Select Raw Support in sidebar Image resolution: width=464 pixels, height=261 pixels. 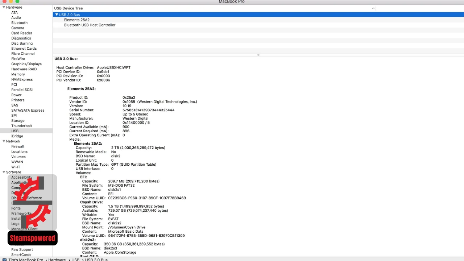[x=22, y=249]
